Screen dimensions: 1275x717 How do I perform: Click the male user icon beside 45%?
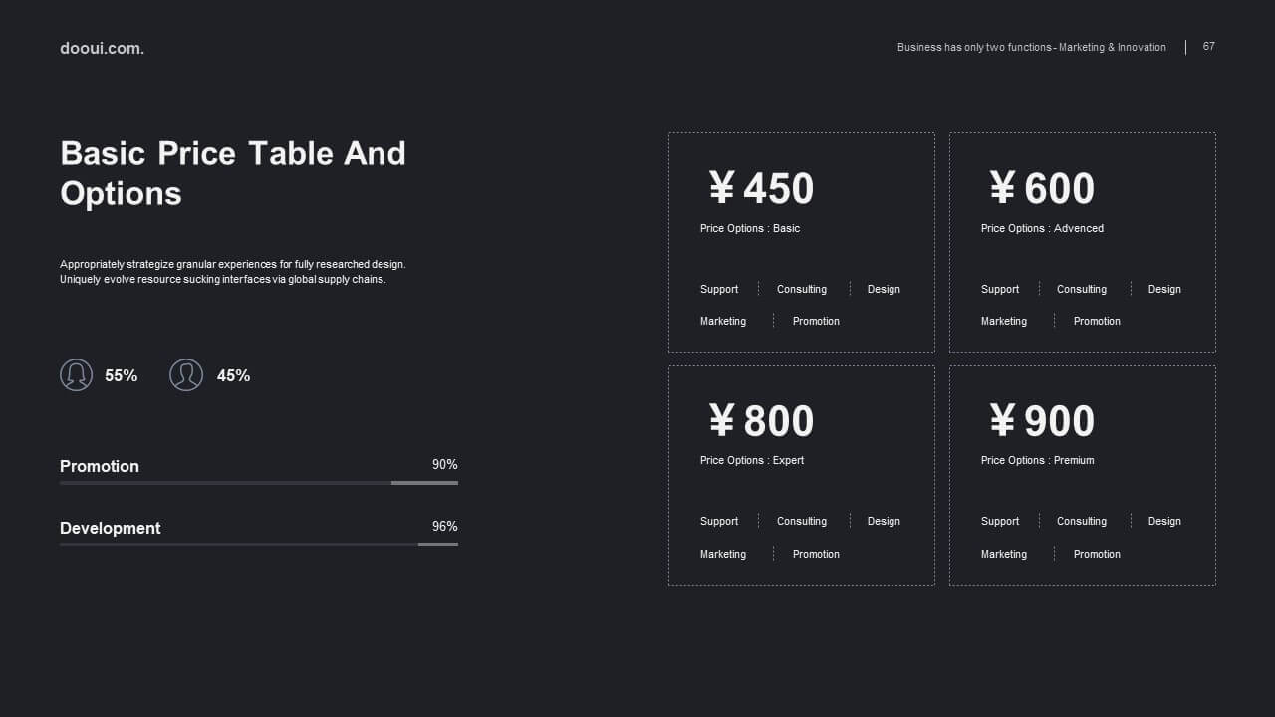point(186,375)
